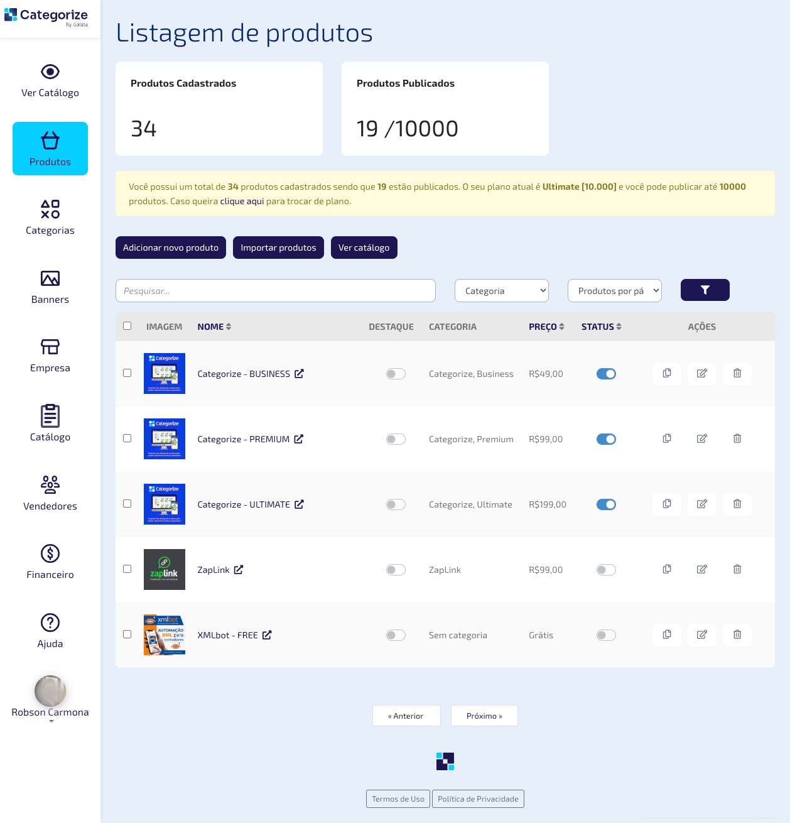Click Adicionar novo produto button

171,248
